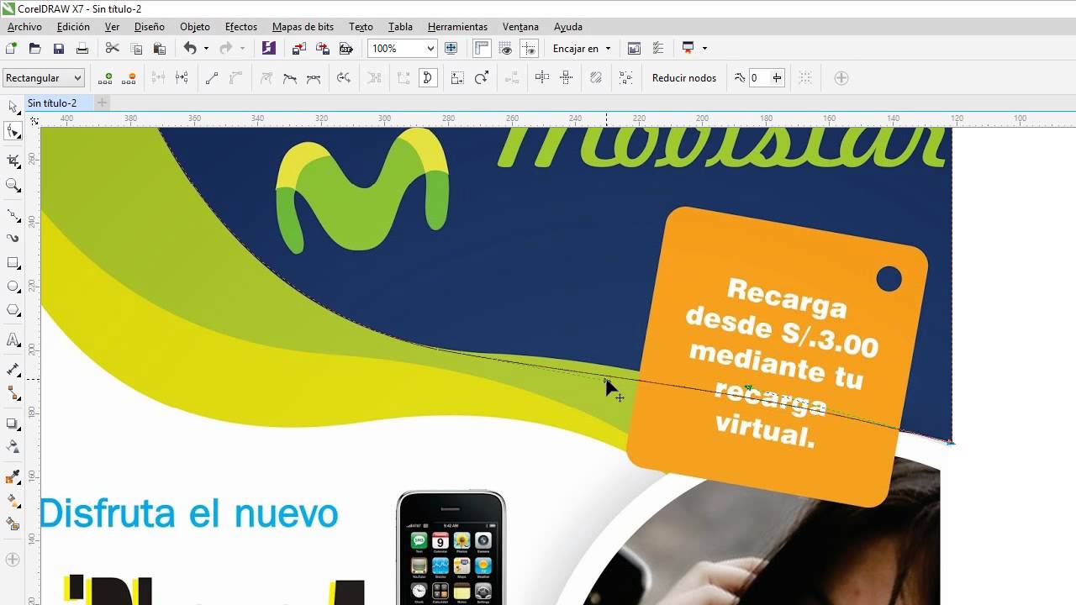Create a new document from toolbar
This screenshot has height=605, width=1076.
coord(11,49)
